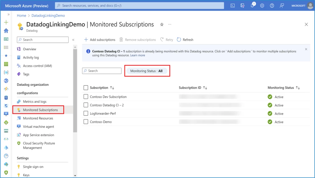Click Logforwarder-Perf subscription name
This screenshot has width=315, height=178.
103,114
